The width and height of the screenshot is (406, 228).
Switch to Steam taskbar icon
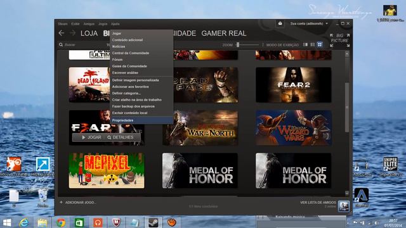click(154, 222)
